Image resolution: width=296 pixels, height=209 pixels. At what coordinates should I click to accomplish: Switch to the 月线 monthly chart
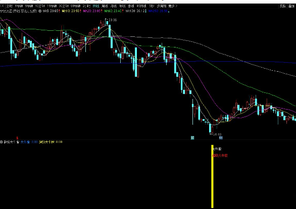[x=114, y=6]
